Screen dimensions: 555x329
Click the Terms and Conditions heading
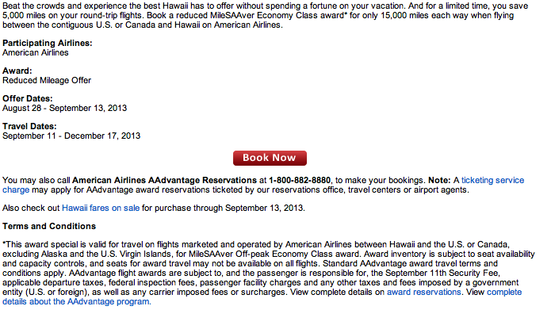pyautogui.click(x=49, y=227)
